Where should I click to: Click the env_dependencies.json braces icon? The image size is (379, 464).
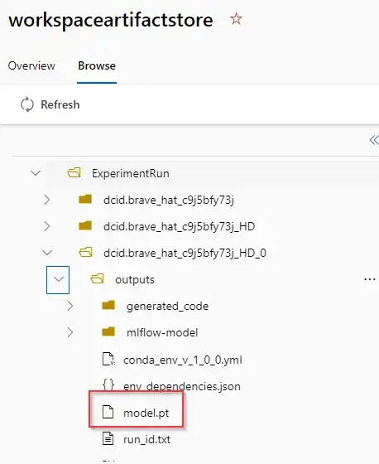click(x=108, y=384)
